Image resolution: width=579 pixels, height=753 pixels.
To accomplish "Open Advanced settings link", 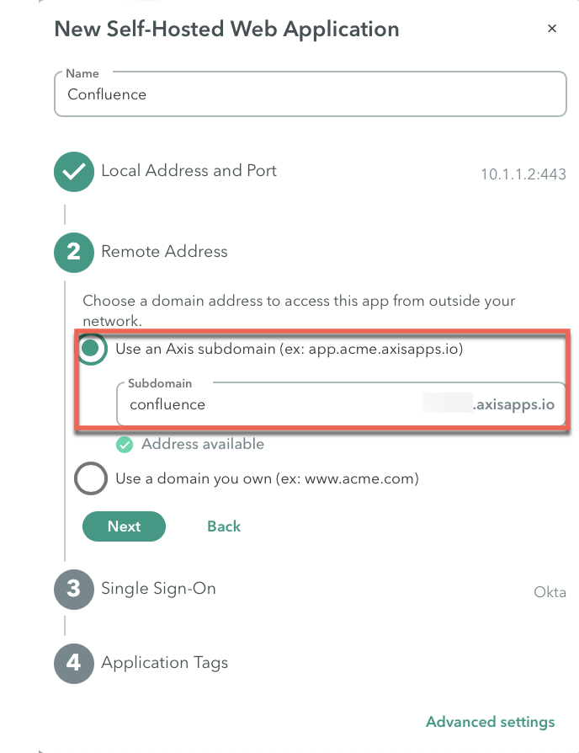I will pos(491,722).
